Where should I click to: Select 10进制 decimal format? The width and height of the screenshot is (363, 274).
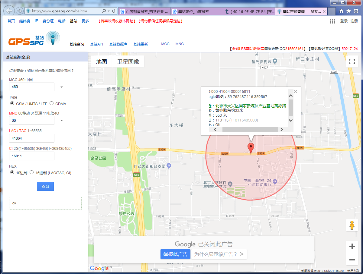click(12, 172)
